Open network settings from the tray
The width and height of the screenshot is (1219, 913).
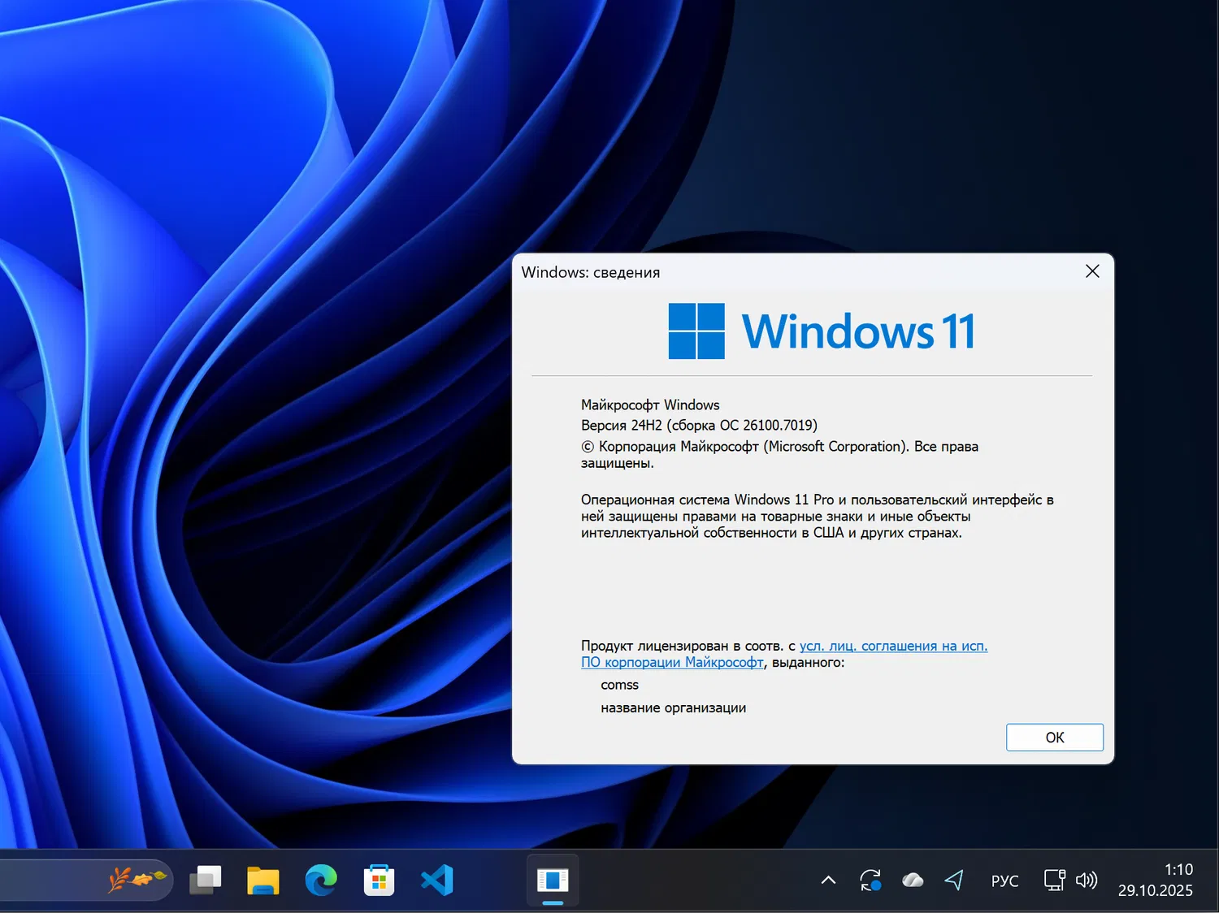[1054, 880]
